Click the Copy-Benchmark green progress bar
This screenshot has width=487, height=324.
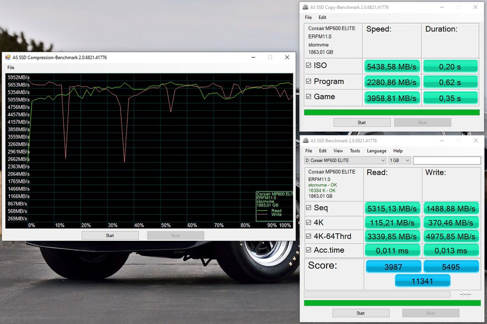coord(392,112)
